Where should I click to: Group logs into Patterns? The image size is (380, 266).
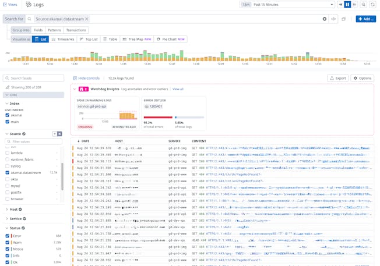coord(54,30)
